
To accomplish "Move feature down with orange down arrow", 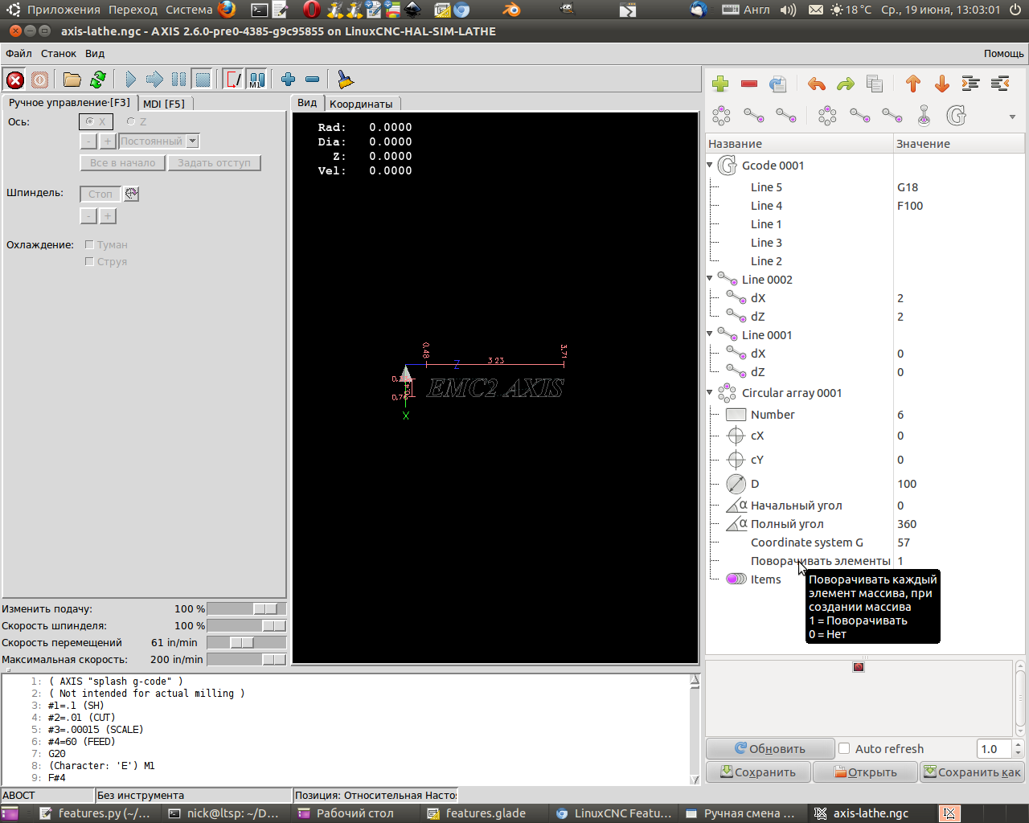I will coord(942,84).
